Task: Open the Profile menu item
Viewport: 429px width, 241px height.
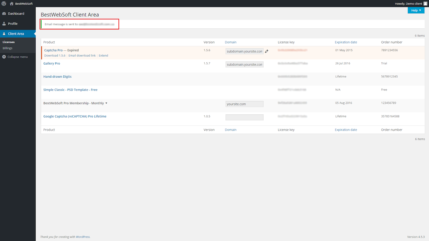Action: tap(18, 24)
